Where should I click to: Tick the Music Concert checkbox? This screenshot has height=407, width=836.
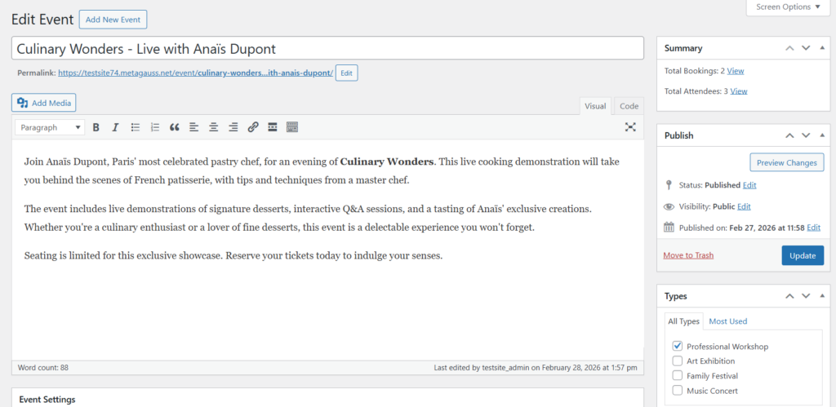678,391
